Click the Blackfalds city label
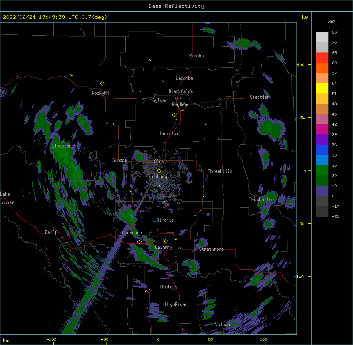The width and height of the screenshot is (353, 345). [x=181, y=91]
